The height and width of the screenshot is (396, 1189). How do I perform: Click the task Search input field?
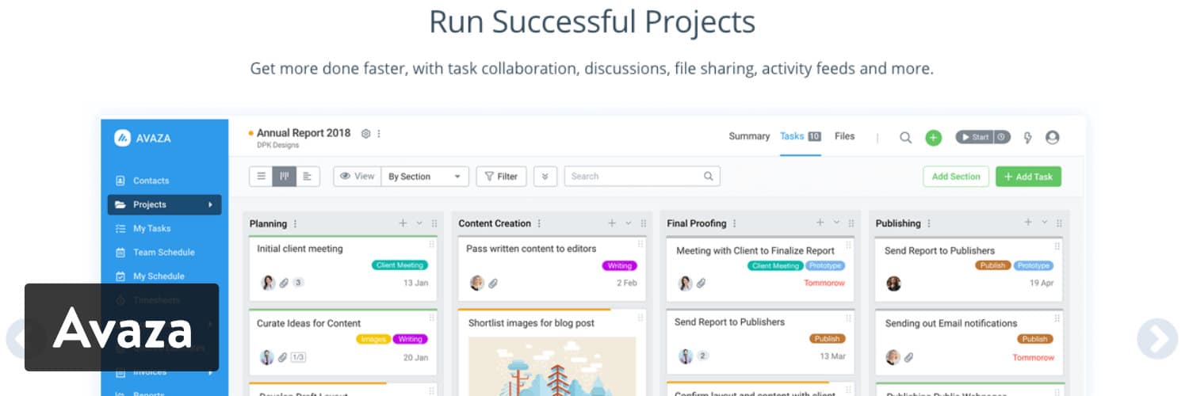634,177
